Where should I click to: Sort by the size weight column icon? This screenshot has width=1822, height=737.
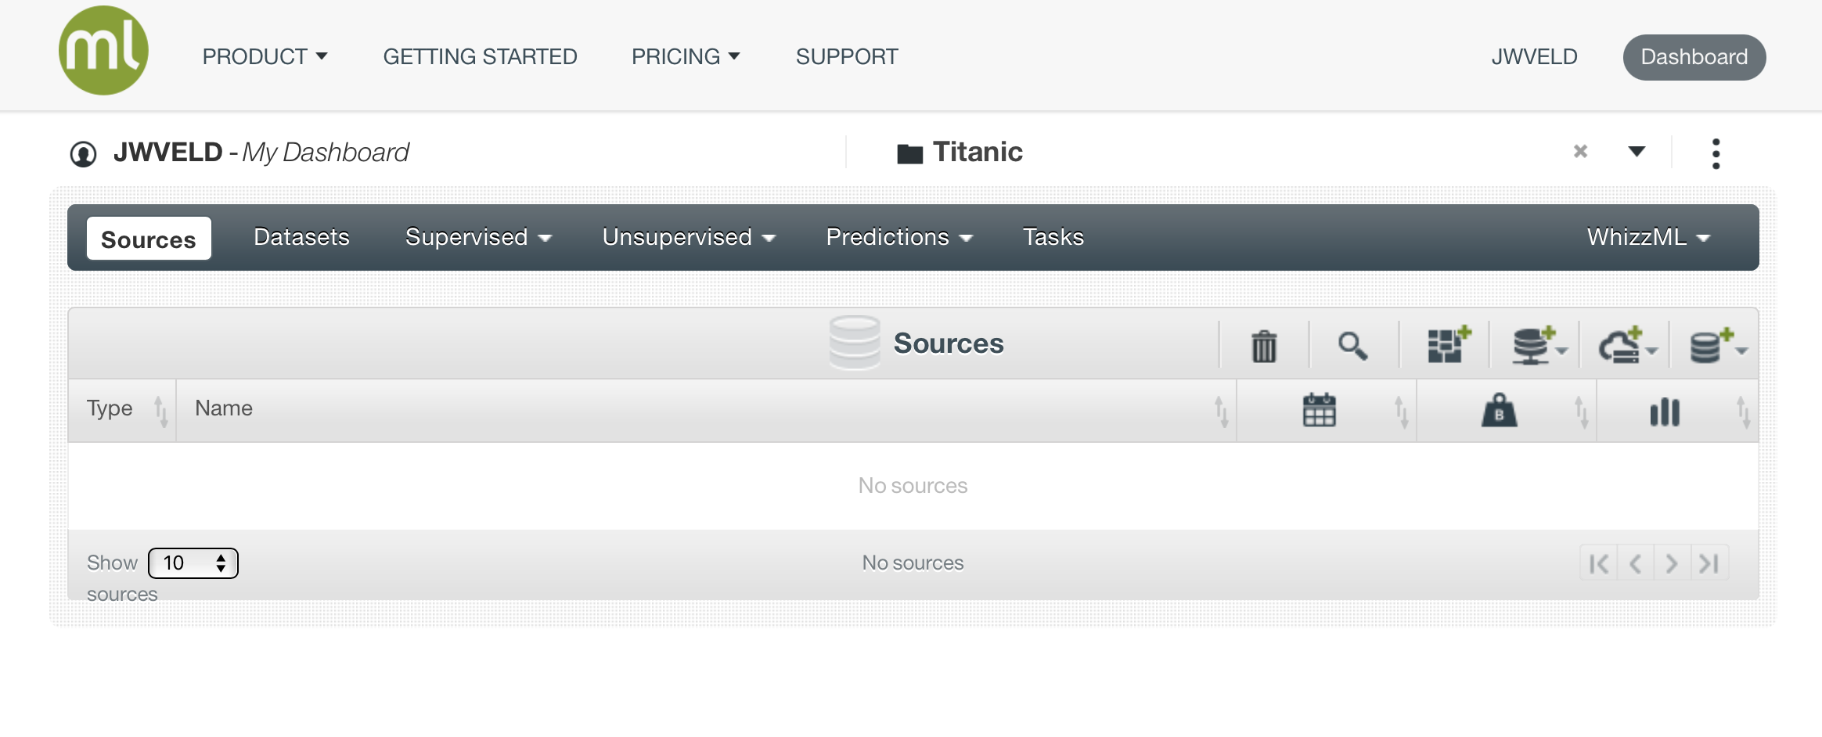click(x=1499, y=410)
